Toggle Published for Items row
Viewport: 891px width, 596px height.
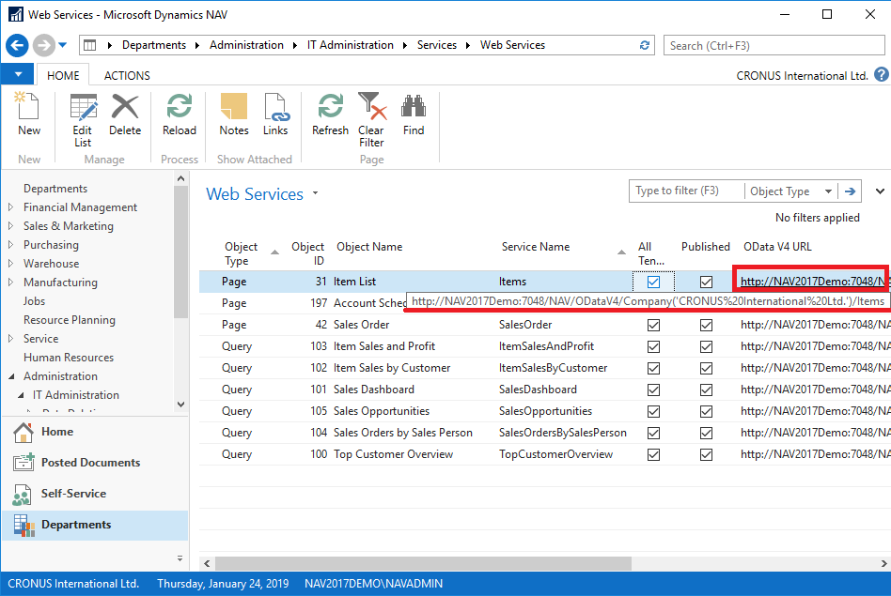click(x=707, y=282)
